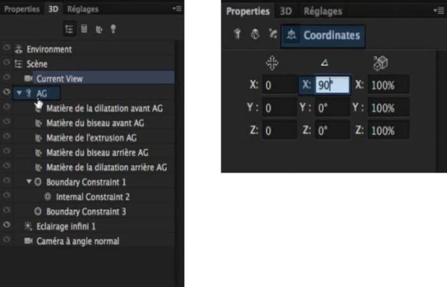Click the scale cube icon above percentages
This screenshot has width=447, height=287.
tap(381, 63)
